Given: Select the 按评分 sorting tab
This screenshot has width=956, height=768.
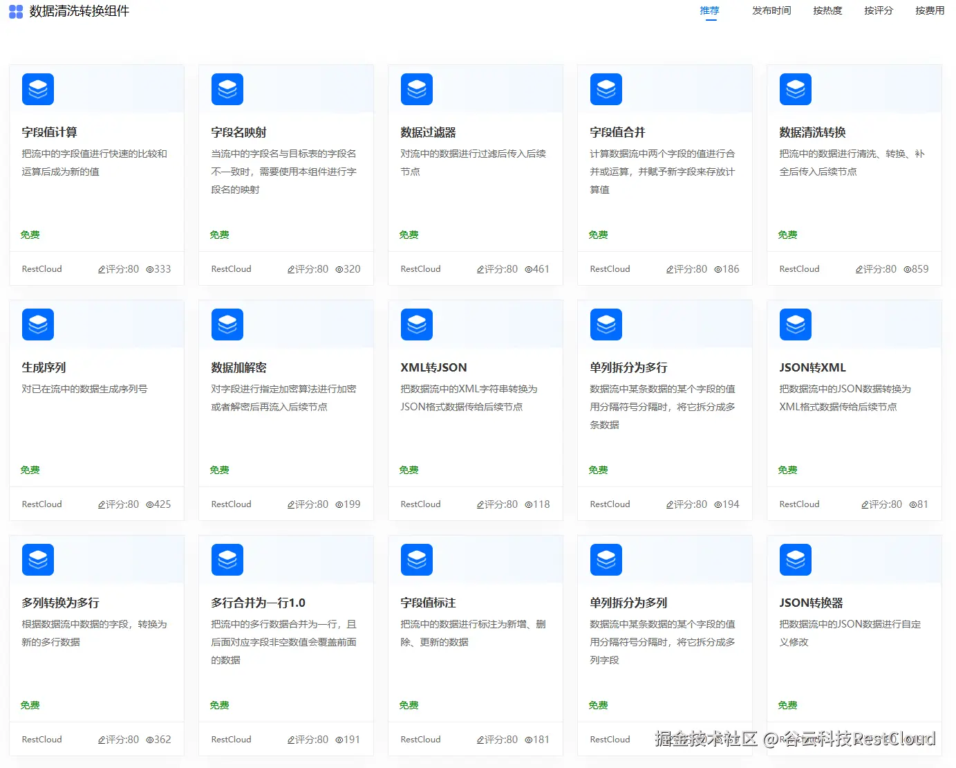Looking at the screenshot, I should tap(878, 10).
